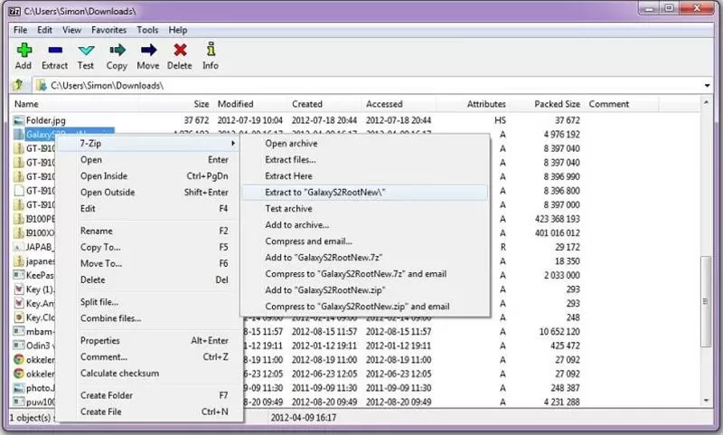Choose Properties in context menu
The width and height of the screenshot is (723, 435).
coord(100,341)
